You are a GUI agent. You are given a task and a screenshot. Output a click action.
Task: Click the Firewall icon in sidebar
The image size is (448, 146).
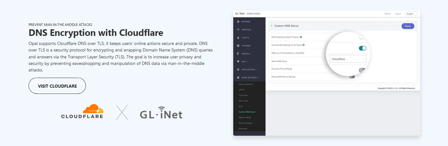pos(238,54)
